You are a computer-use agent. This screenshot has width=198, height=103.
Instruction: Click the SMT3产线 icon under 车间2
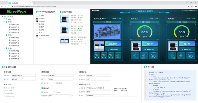[10, 43]
